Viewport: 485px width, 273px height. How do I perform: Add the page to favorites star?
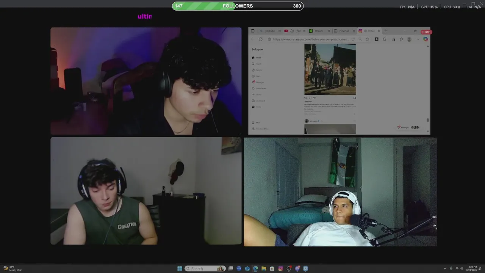(x=367, y=39)
